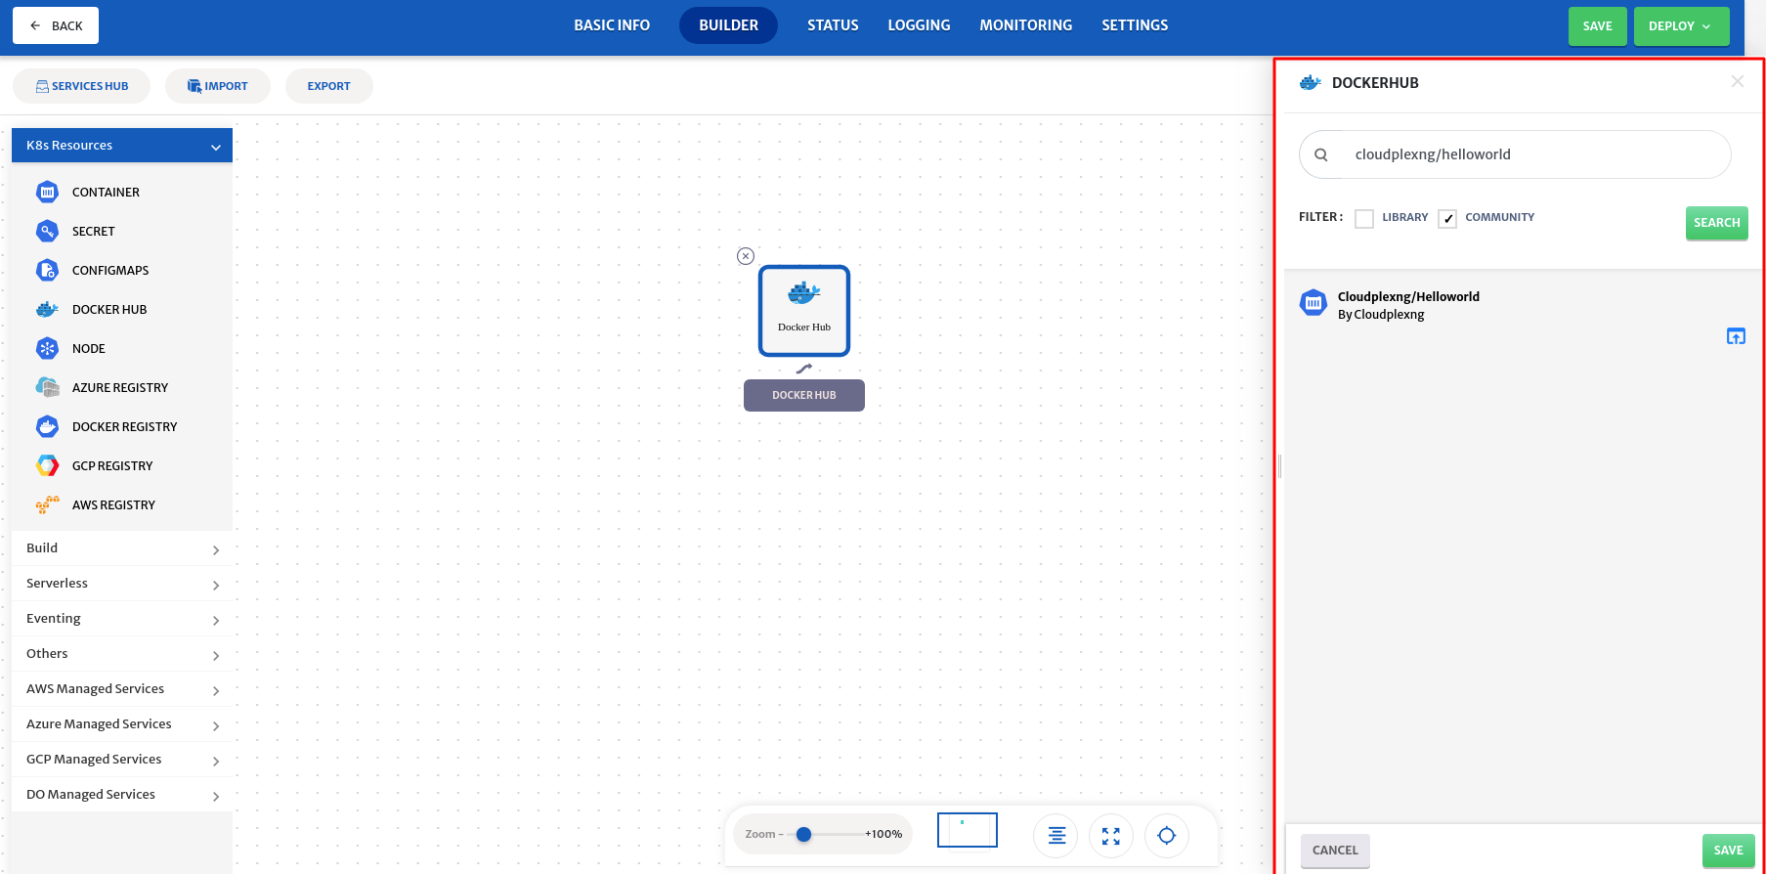Switch to the BASIC INFO tab
The image size is (1766, 874).
[612, 25]
